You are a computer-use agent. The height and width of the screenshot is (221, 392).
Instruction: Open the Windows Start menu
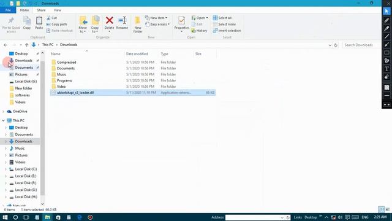(x=5, y=217)
